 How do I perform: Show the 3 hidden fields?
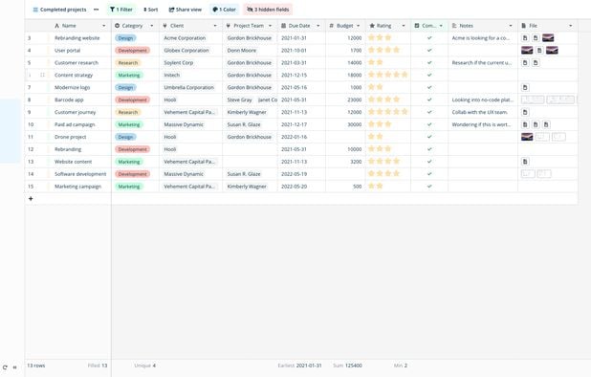268,10
